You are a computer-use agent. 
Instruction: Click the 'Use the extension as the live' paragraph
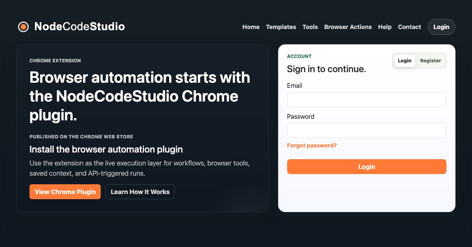140,168
